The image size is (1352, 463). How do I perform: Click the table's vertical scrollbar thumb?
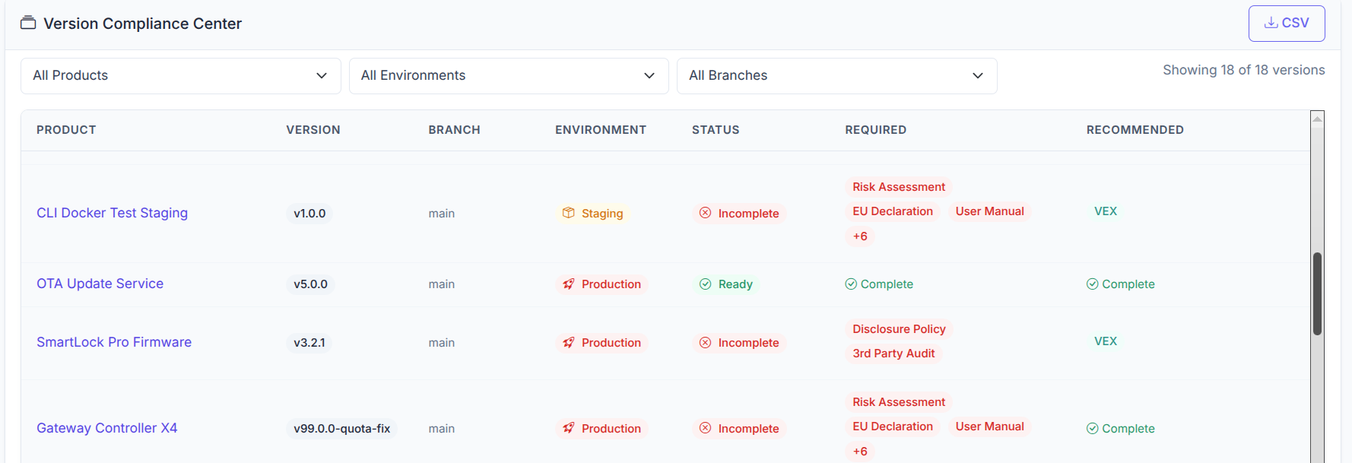tap(1317, 293)
